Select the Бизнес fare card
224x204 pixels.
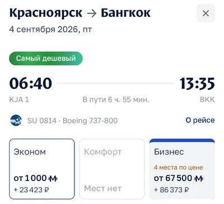click(182, 169)
